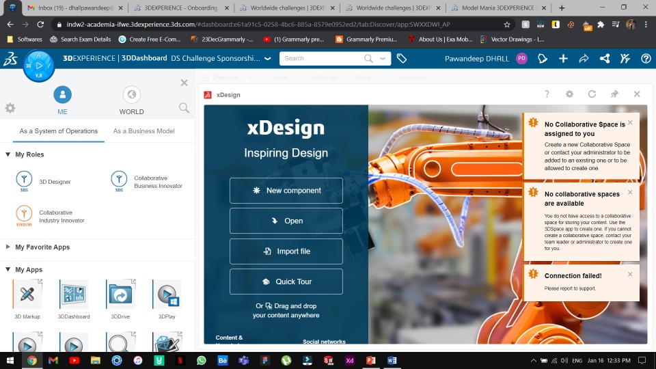The image size is (656, 369).
Task: Select Collaborative Industry Innovator role
Action: (x=50, y=217)
